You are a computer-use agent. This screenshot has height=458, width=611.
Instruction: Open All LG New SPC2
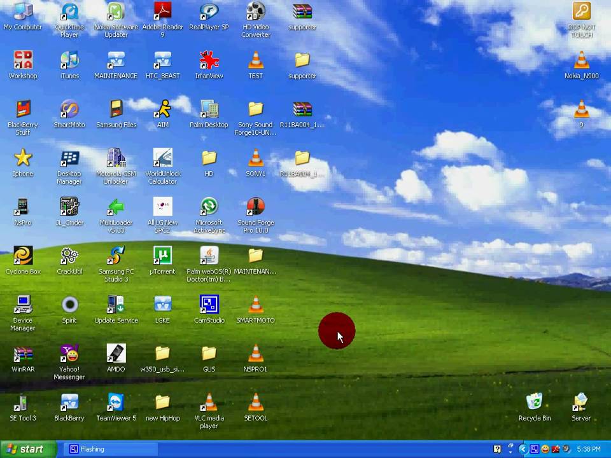[x=162, y=206]
